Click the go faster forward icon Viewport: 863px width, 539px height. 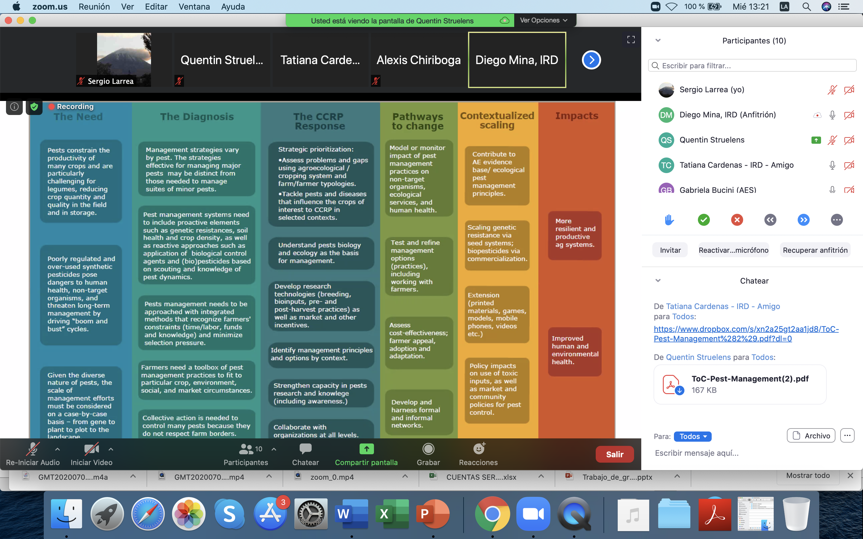coord(803,219)
